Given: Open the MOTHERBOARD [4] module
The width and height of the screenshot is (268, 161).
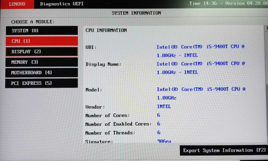Looking at the screenshot, I should point(42,73).
